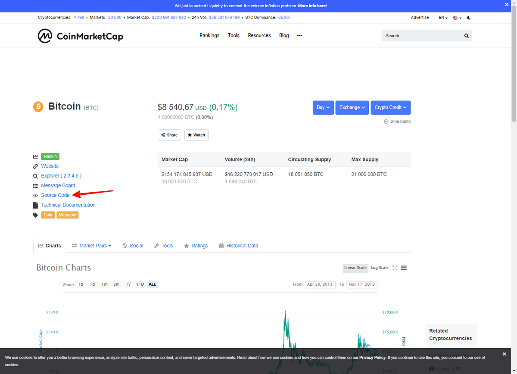The width and height of the screenshot is (517, 374).
Task: Close the cookie notice
Action: pos(504,354)
